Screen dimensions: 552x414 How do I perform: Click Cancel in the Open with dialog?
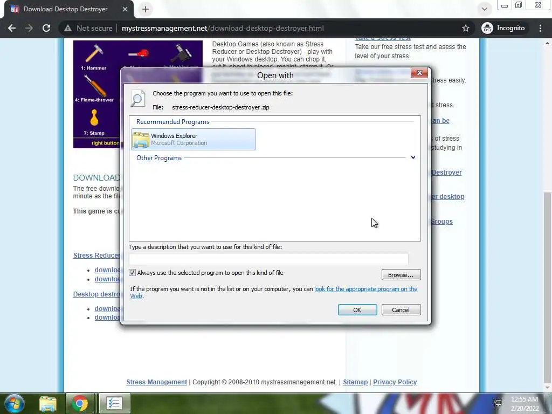401,310
